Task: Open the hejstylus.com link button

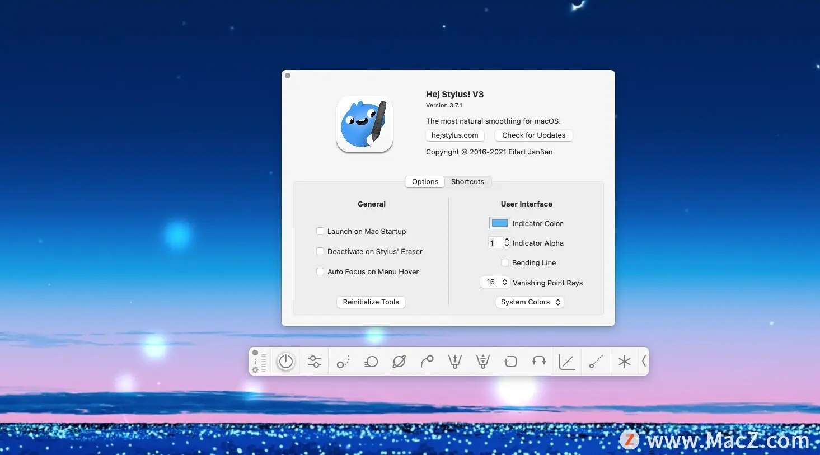Action: [x=455, y=135]
